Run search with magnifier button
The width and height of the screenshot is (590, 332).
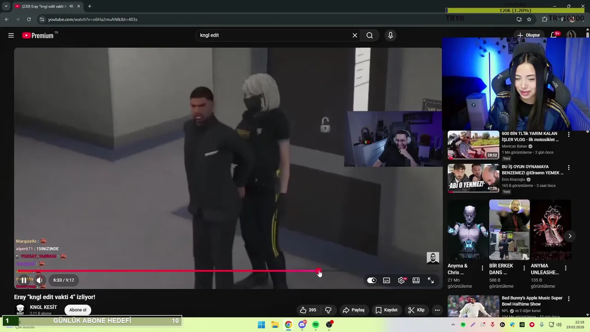370,36
